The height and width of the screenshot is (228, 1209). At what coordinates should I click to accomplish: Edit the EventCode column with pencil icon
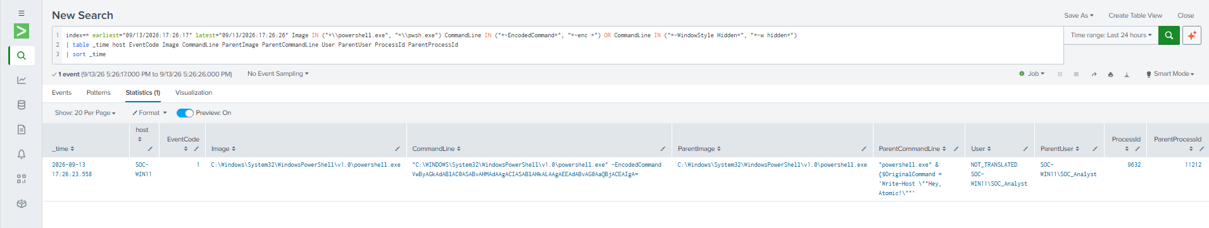(x=196, y=149)
